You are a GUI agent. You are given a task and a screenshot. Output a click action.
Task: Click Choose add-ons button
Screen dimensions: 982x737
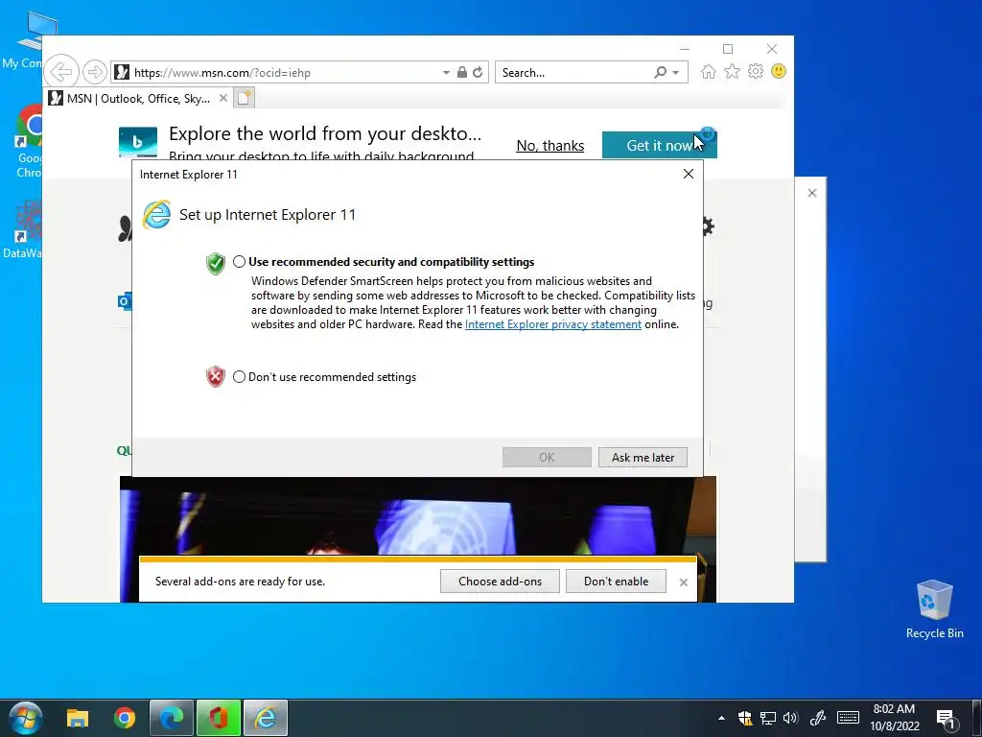pos(500,582)
